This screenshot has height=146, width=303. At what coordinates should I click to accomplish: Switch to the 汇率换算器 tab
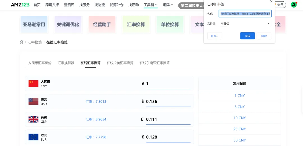(66, 63)
